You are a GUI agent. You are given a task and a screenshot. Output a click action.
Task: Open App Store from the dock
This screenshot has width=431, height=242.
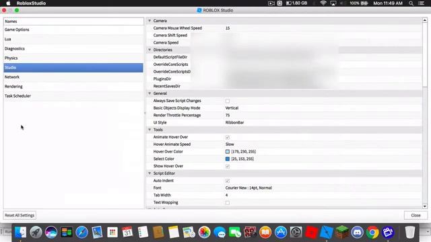point(281,233)
